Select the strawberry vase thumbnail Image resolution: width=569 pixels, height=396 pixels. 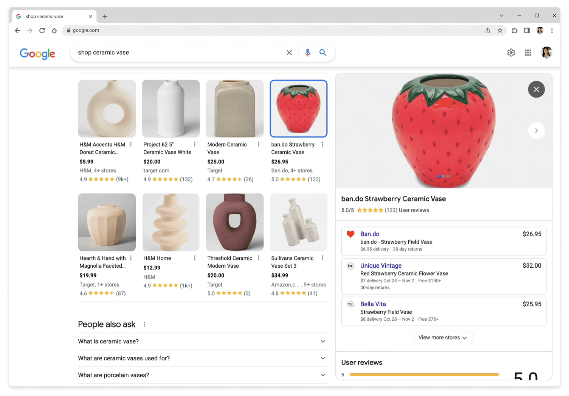[x=299, y=109]
